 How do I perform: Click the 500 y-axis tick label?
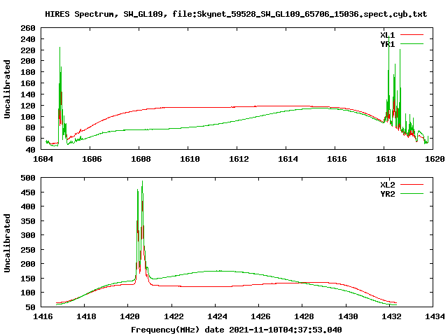coord(28,178)
